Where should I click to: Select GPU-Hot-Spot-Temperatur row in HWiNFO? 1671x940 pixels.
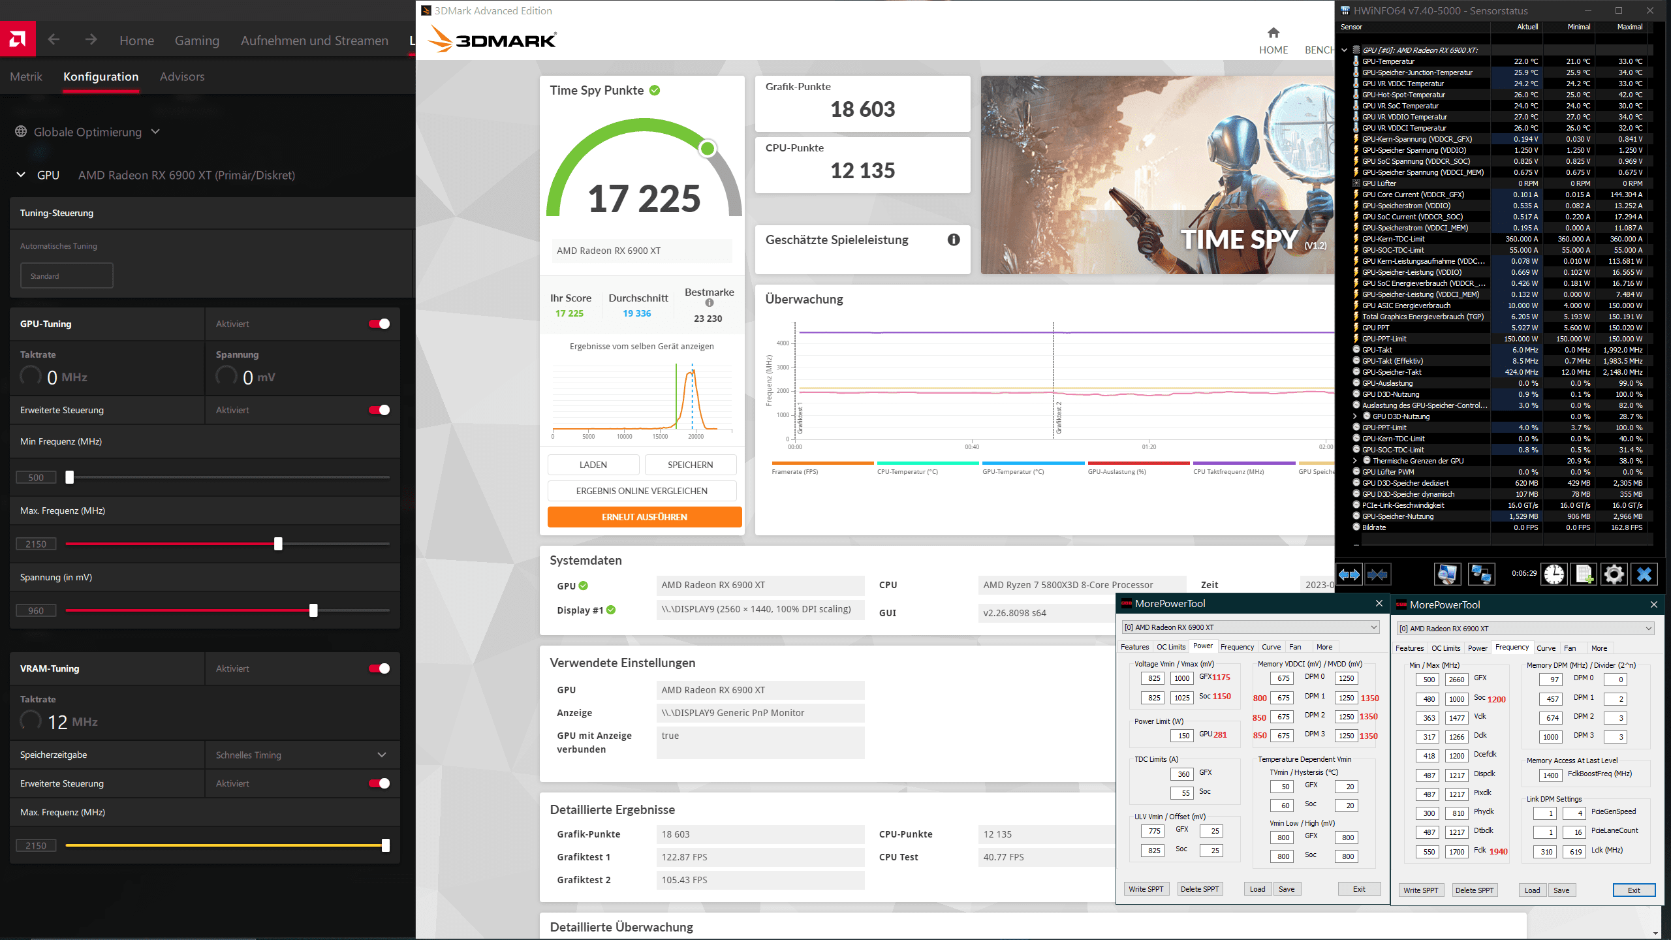tap(1495, 95)
